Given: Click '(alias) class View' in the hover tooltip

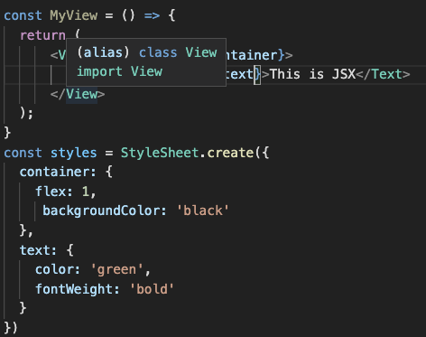Looking at the screenshot, I should [x=147, y=52].
